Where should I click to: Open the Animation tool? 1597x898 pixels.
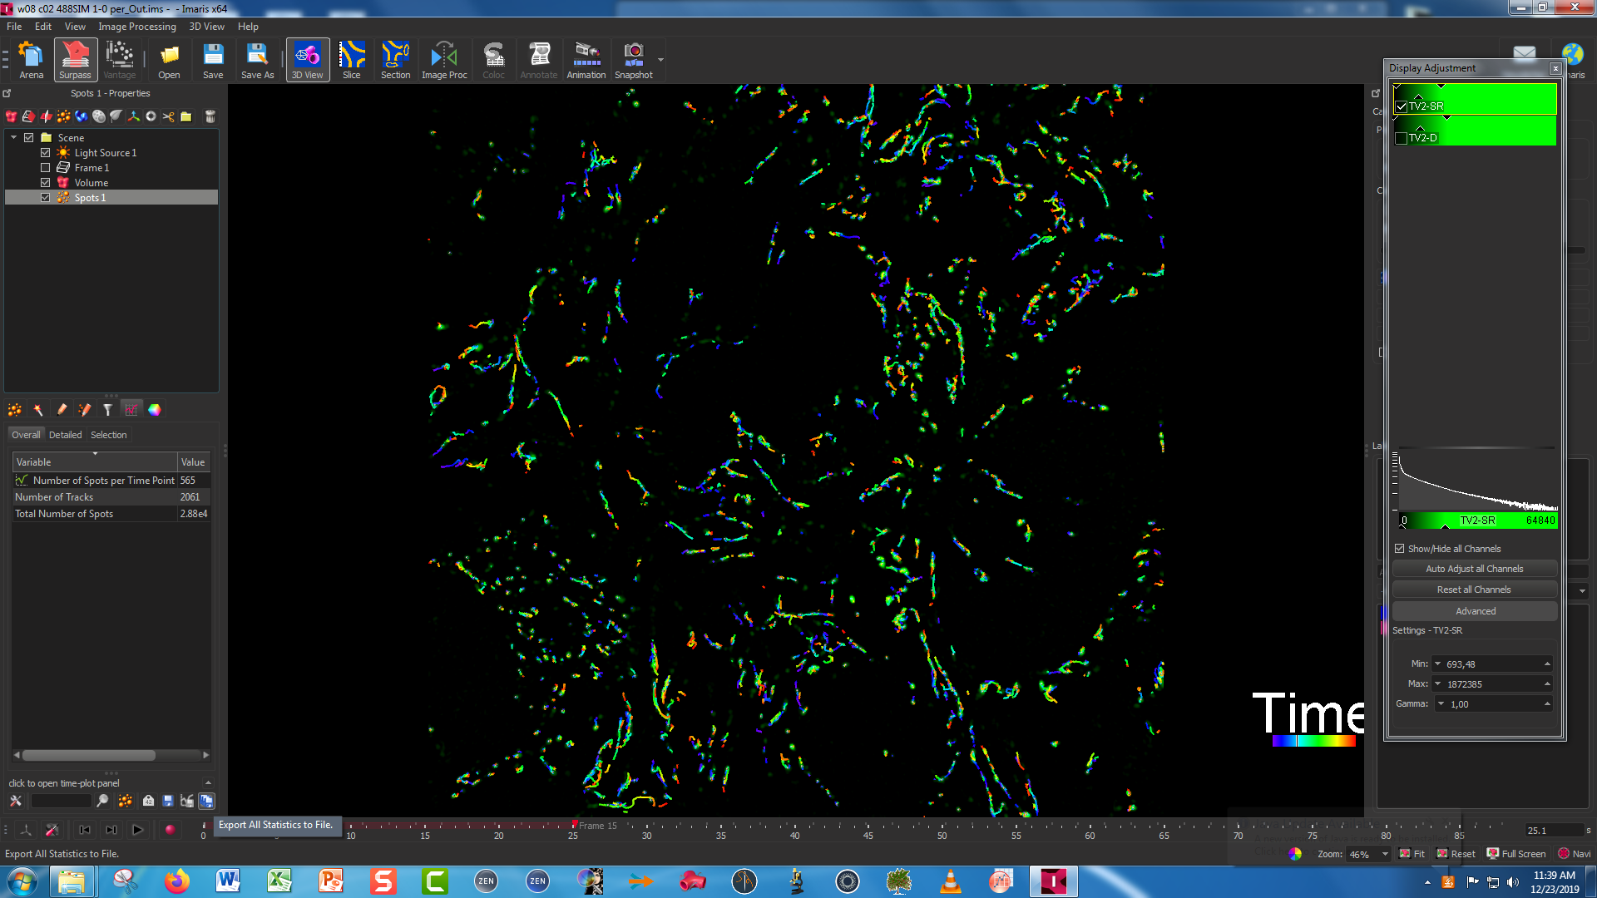[586, 60]
